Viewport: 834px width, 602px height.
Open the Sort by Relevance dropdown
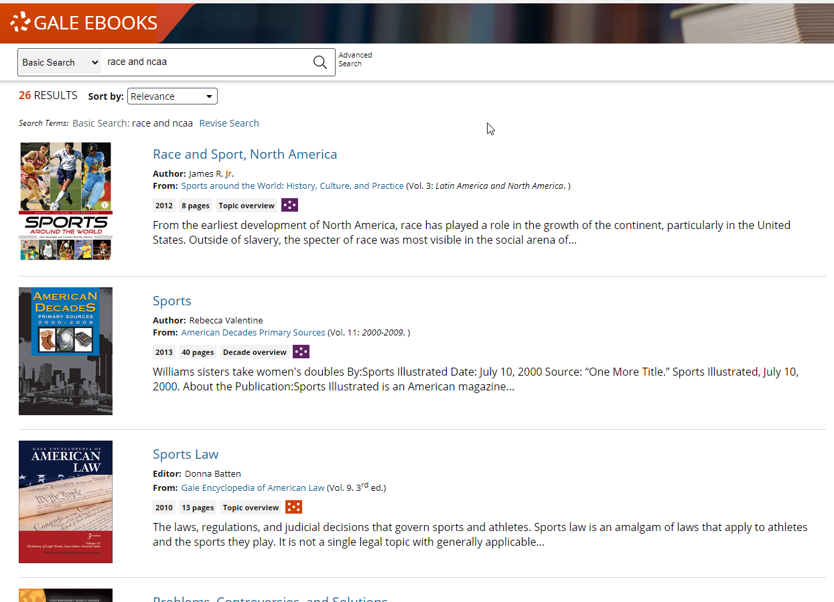point(172,96)
